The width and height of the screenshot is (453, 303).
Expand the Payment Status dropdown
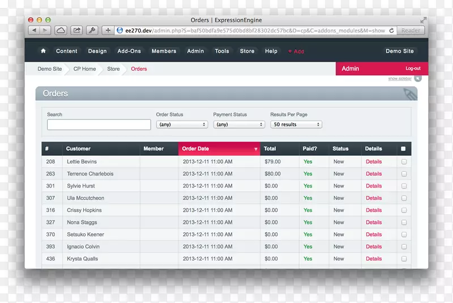(239, 125)
